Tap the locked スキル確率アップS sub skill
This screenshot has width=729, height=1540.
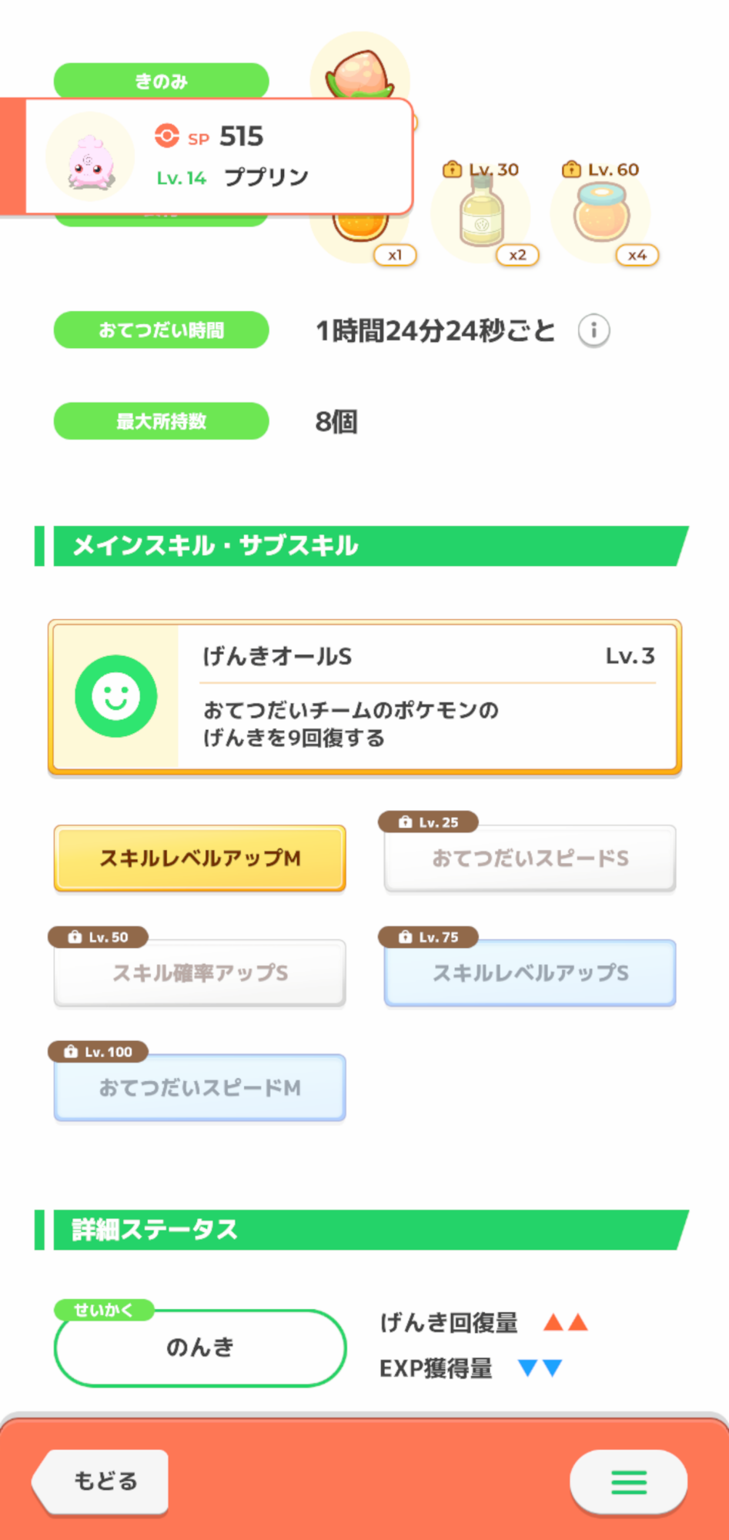coord(200,973)
